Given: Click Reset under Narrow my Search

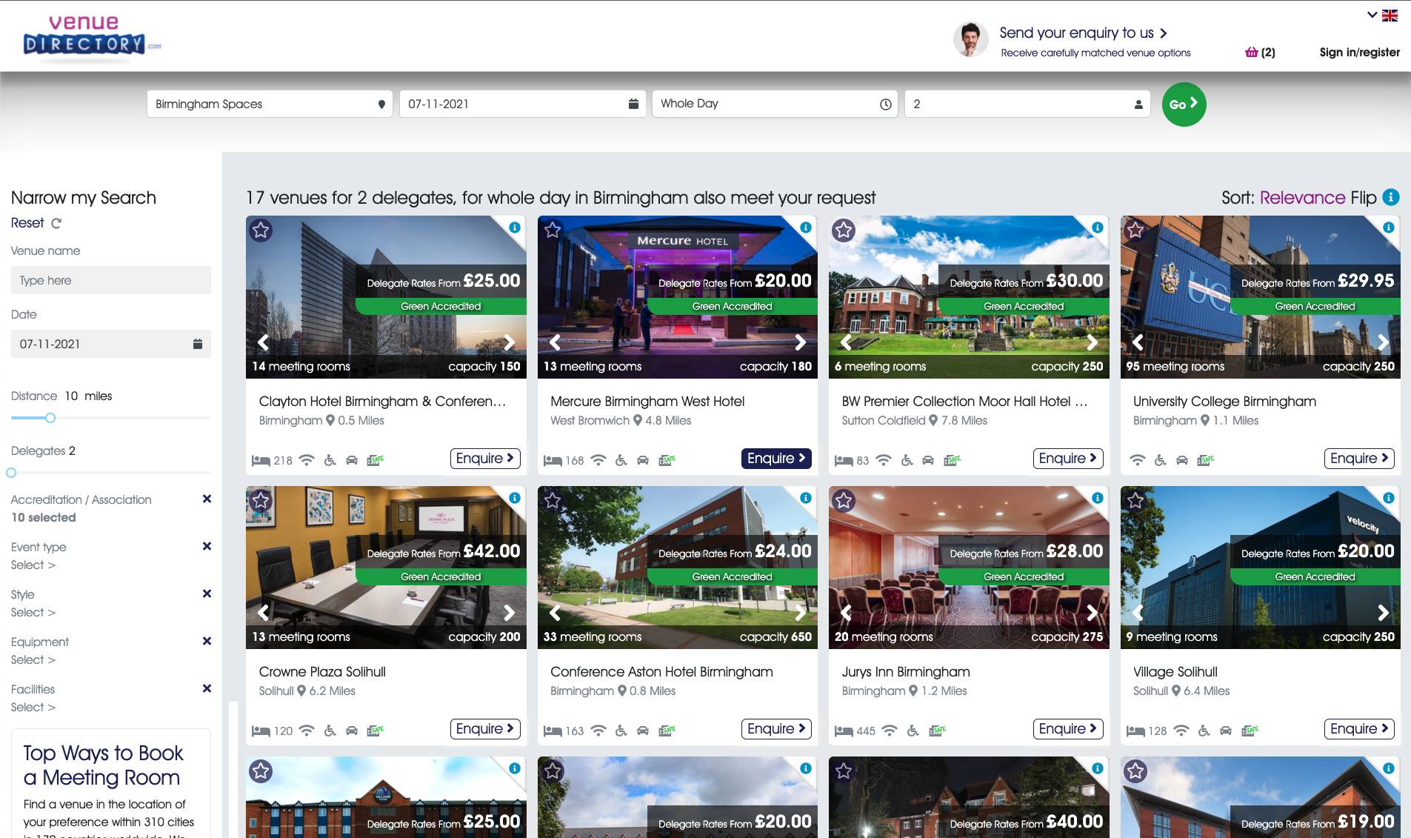Looking at the screenshot, I should (27, 223).
